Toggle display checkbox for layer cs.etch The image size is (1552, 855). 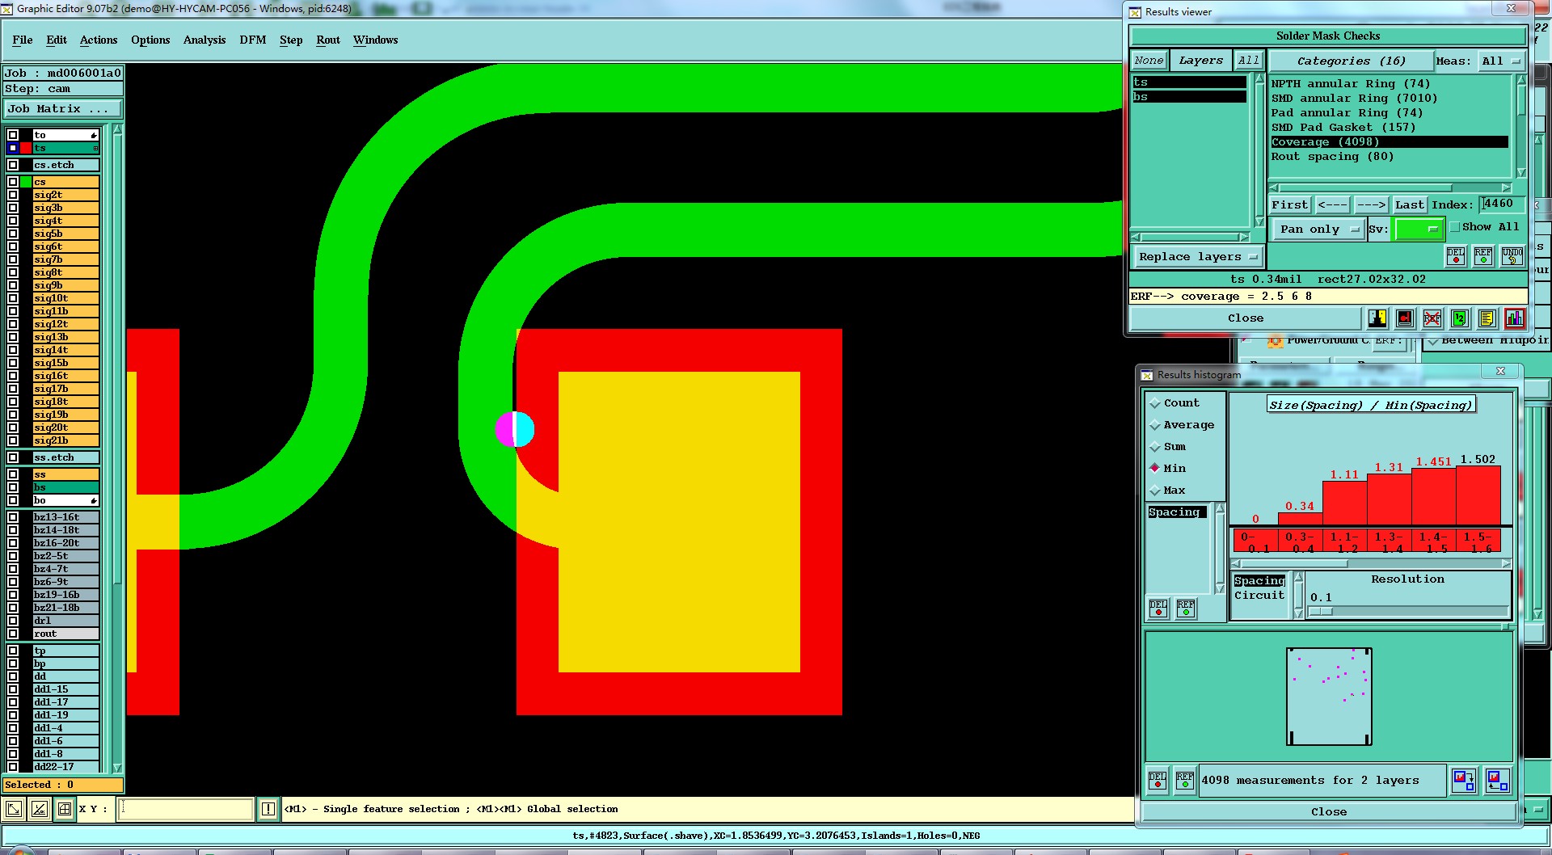13,165
